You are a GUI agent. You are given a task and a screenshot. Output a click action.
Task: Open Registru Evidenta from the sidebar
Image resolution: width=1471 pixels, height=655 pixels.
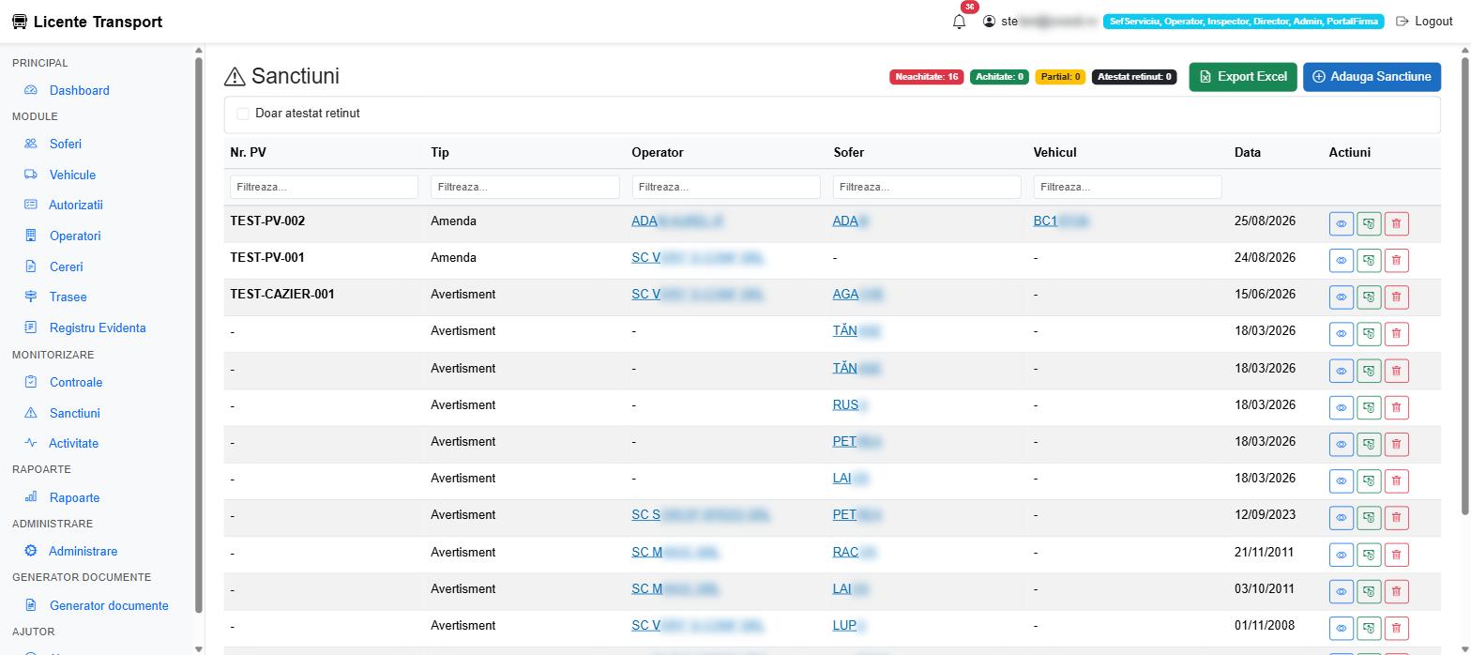pyautogui.click(x=98, y=327)
